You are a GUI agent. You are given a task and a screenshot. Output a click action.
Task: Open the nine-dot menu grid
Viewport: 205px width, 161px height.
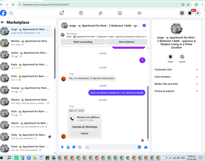click(x=182, y=13)
